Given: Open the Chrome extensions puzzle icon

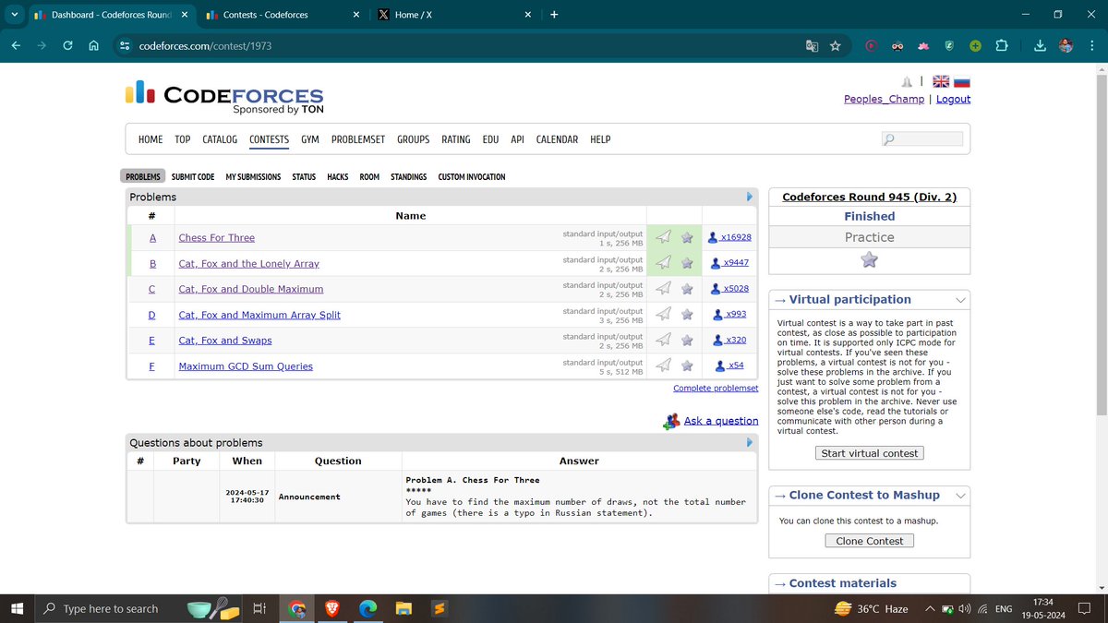Looking at the screenshot, I should pos(1003,45).
